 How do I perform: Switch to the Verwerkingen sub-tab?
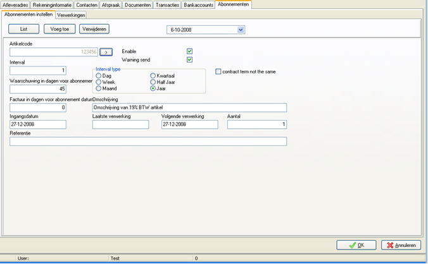pos(71,15)
